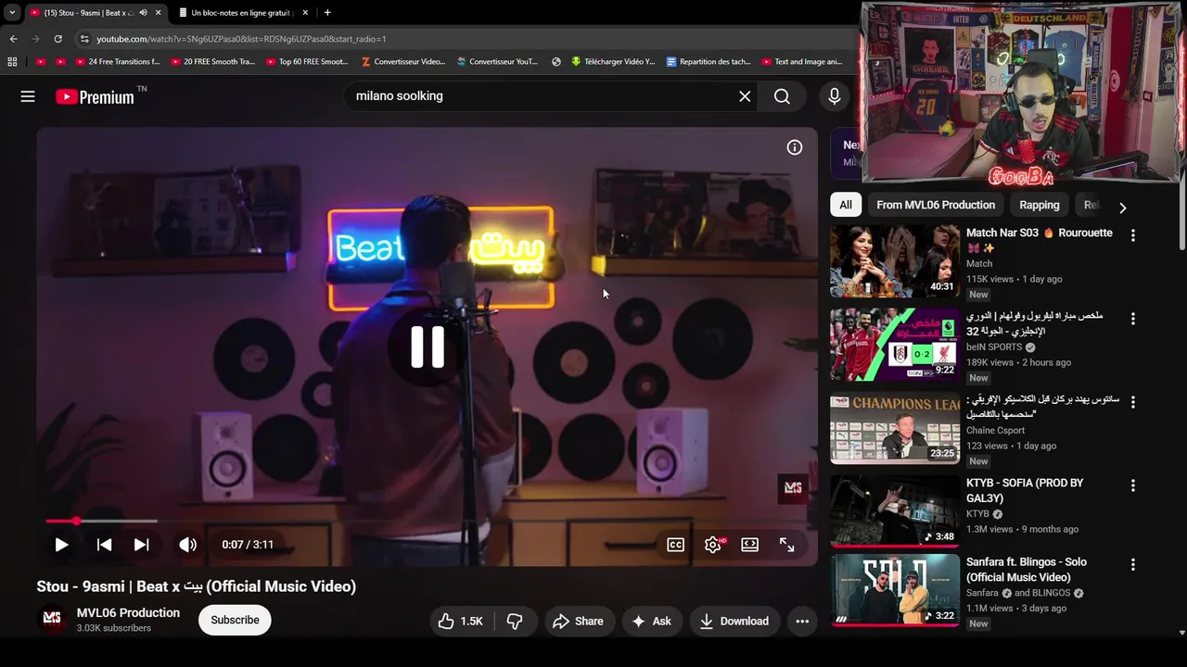Open 24 Free Transitions bookmark
Viewport: 1187px width, 667px height.
pyautogui.click(x=117, y=62)
